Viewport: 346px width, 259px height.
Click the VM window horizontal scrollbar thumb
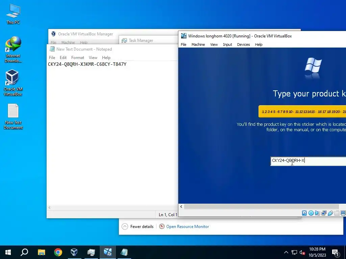point(262,206)
